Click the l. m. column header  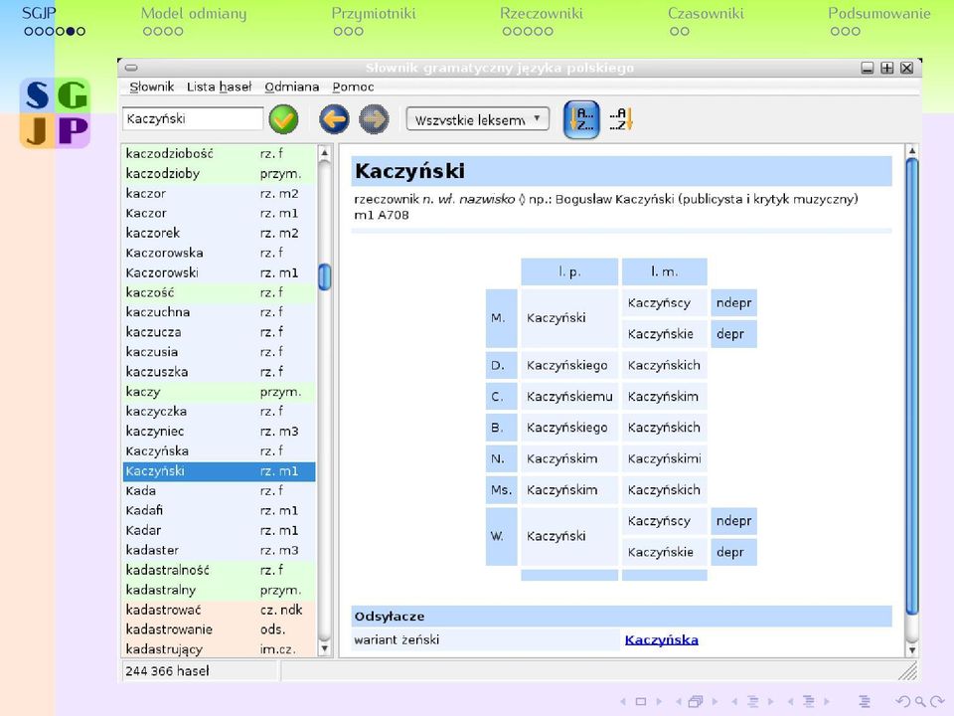pos(665,271)
